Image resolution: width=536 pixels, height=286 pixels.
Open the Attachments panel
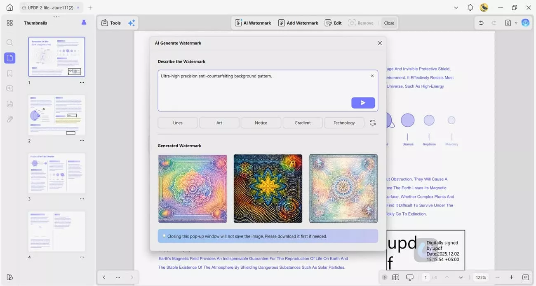(x=9, y=119)
